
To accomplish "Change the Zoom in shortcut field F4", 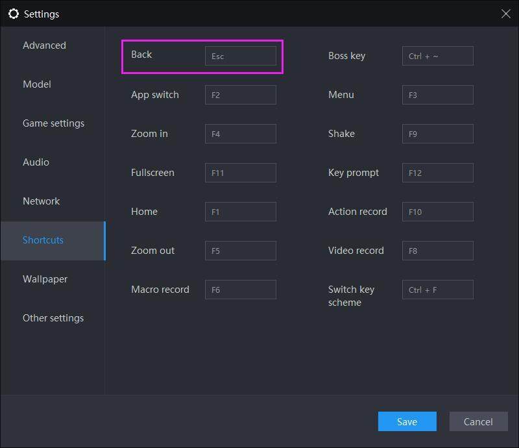I will pos(241,134).
